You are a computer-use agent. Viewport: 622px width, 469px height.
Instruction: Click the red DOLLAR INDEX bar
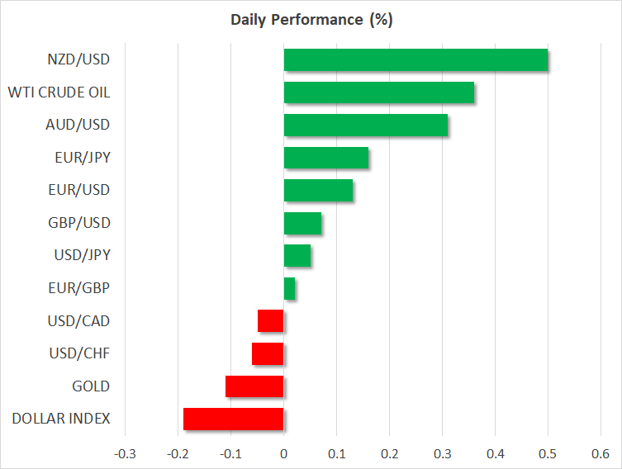point(233,419)
